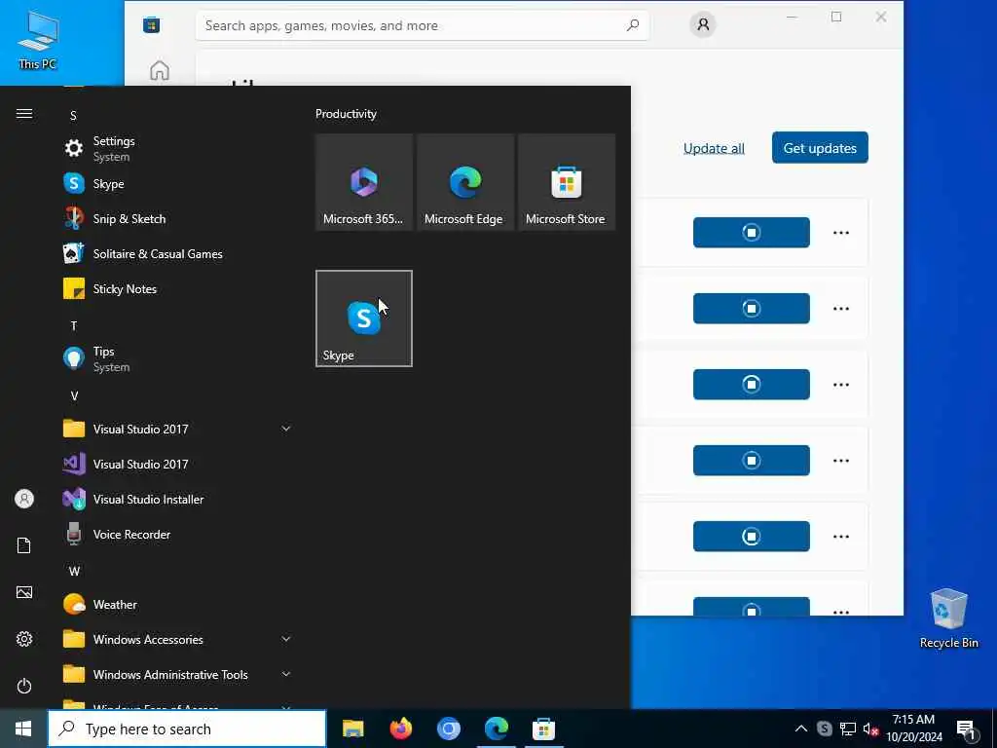Click the Power button in Start
The width and height of the screenshot is (997, 748).
click(x=24, y=686)
